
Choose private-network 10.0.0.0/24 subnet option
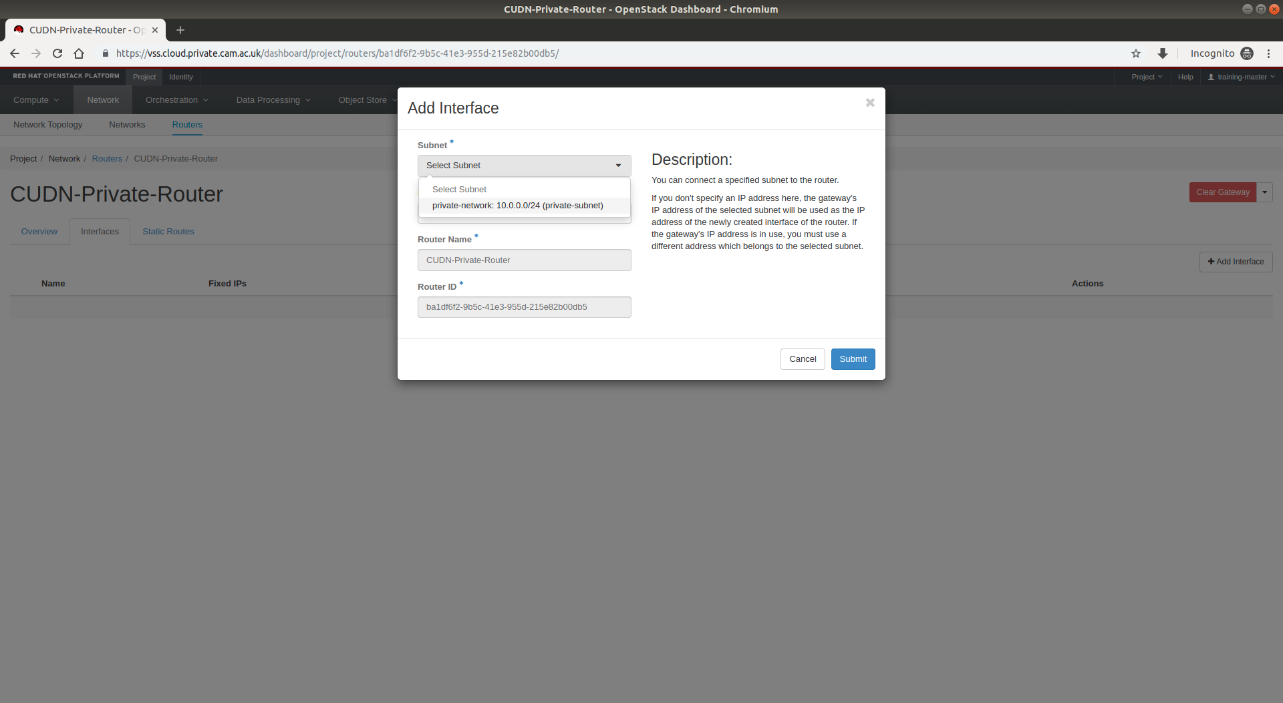[x=517, y=206]
